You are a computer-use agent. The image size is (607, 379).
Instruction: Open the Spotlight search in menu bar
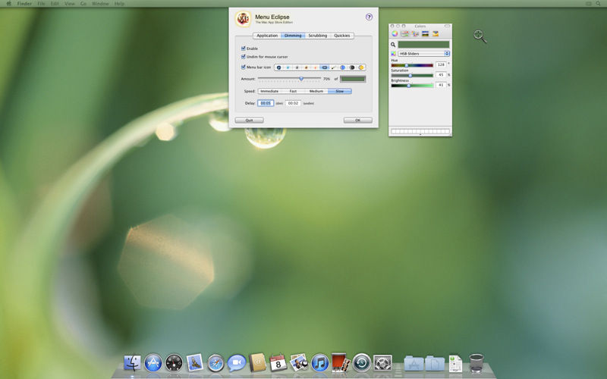pyautogui.click(x=599, y=4)
